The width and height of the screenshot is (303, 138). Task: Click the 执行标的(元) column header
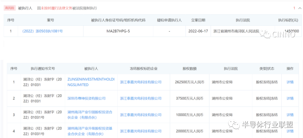pos(288,20)
